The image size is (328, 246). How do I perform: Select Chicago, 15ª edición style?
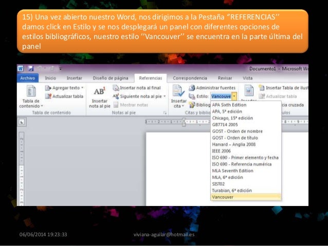(x=246, y=118)
